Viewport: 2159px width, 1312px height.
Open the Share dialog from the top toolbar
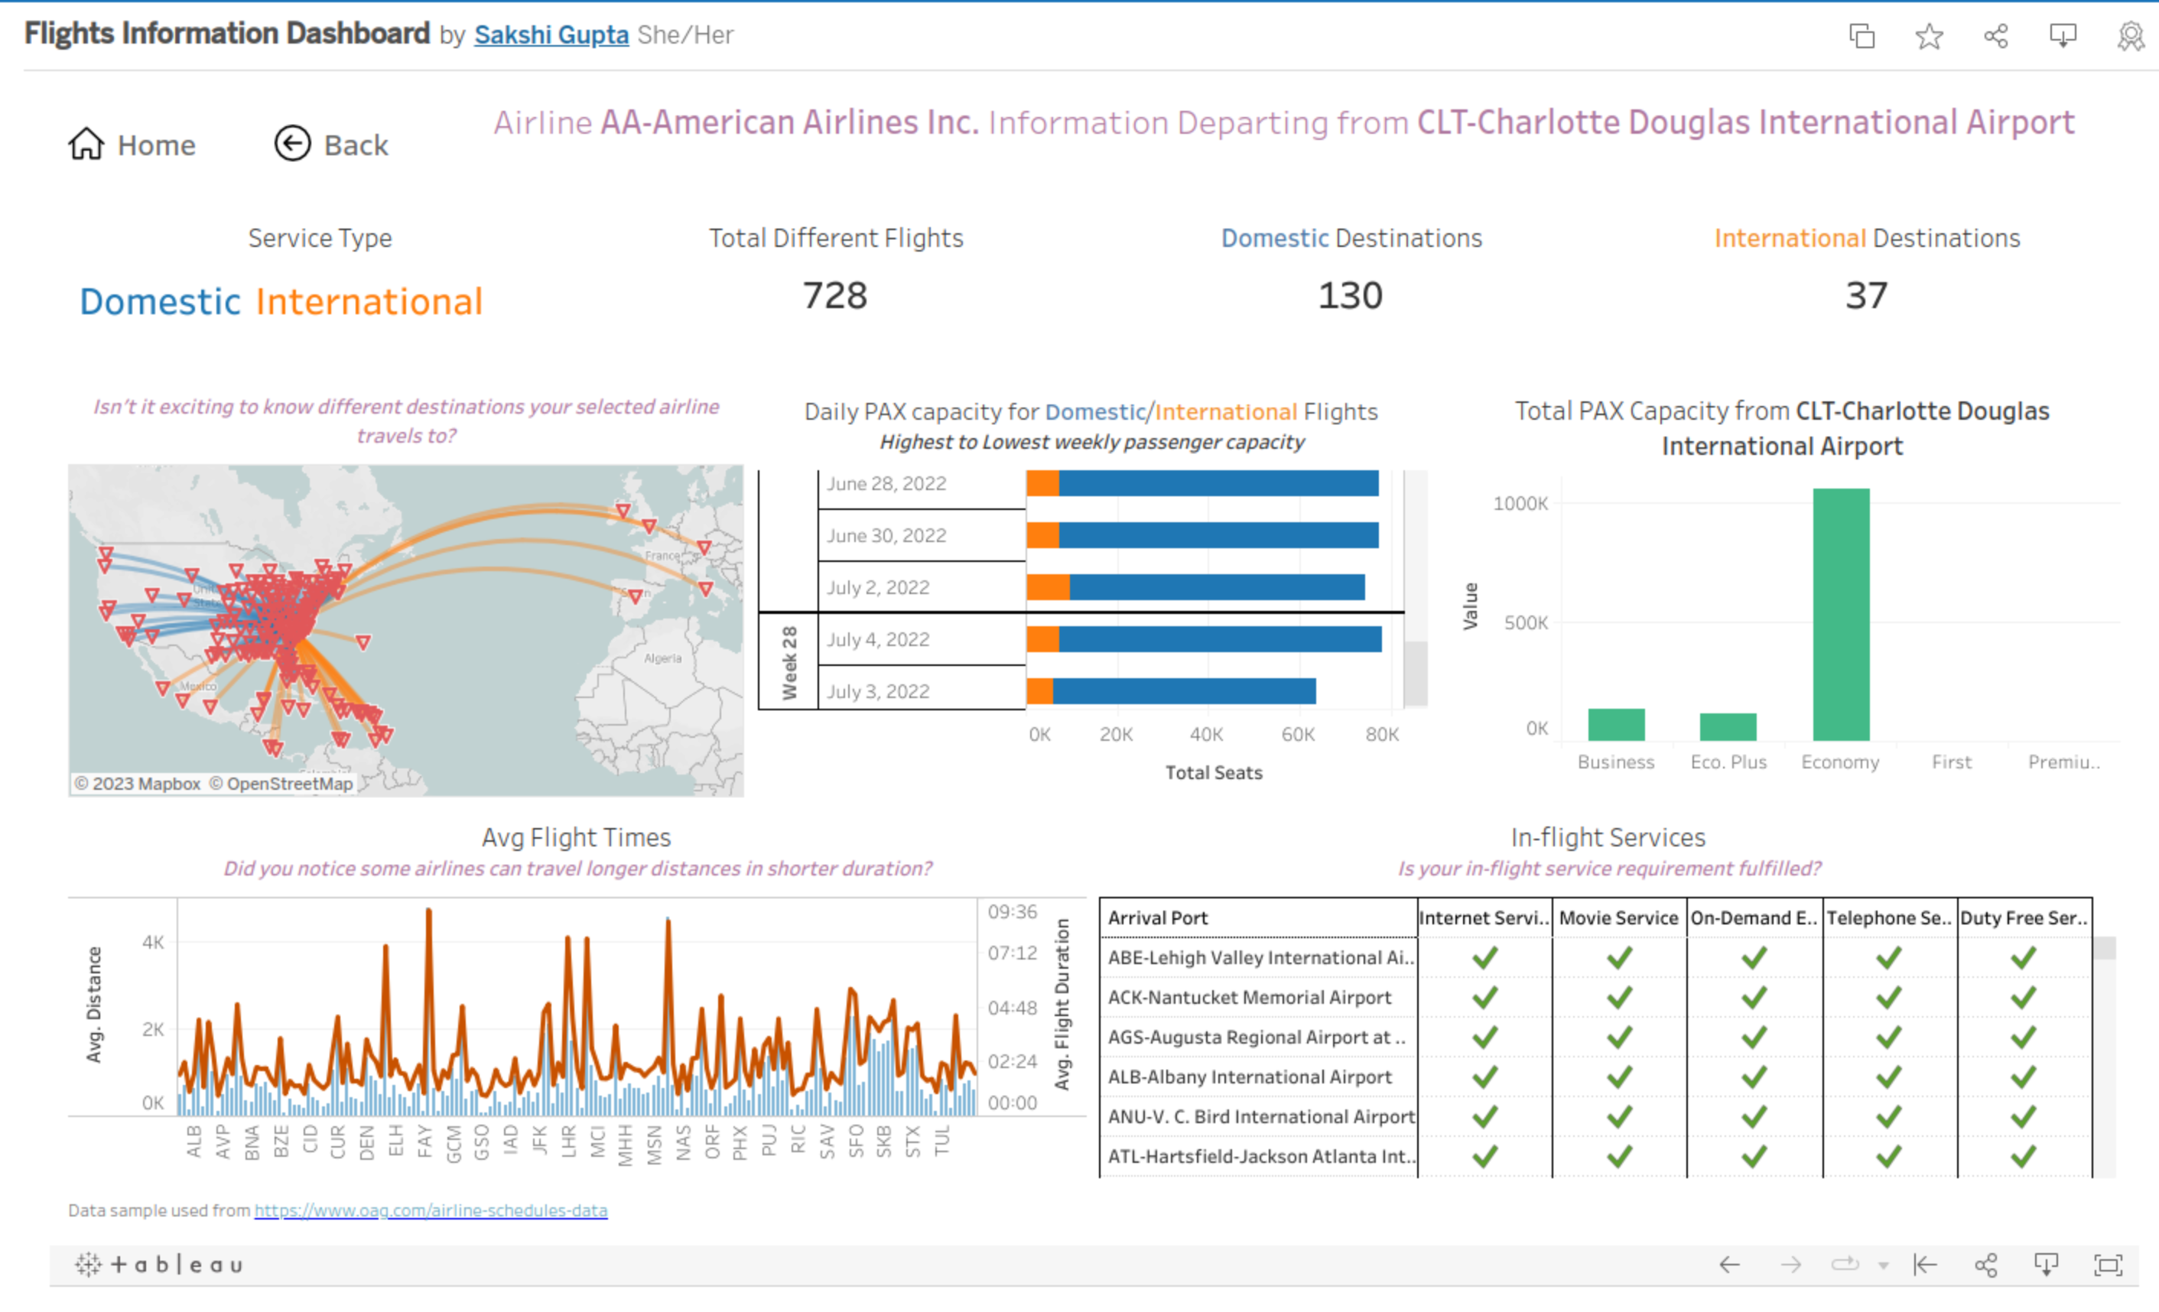[x=1995, y=35]
